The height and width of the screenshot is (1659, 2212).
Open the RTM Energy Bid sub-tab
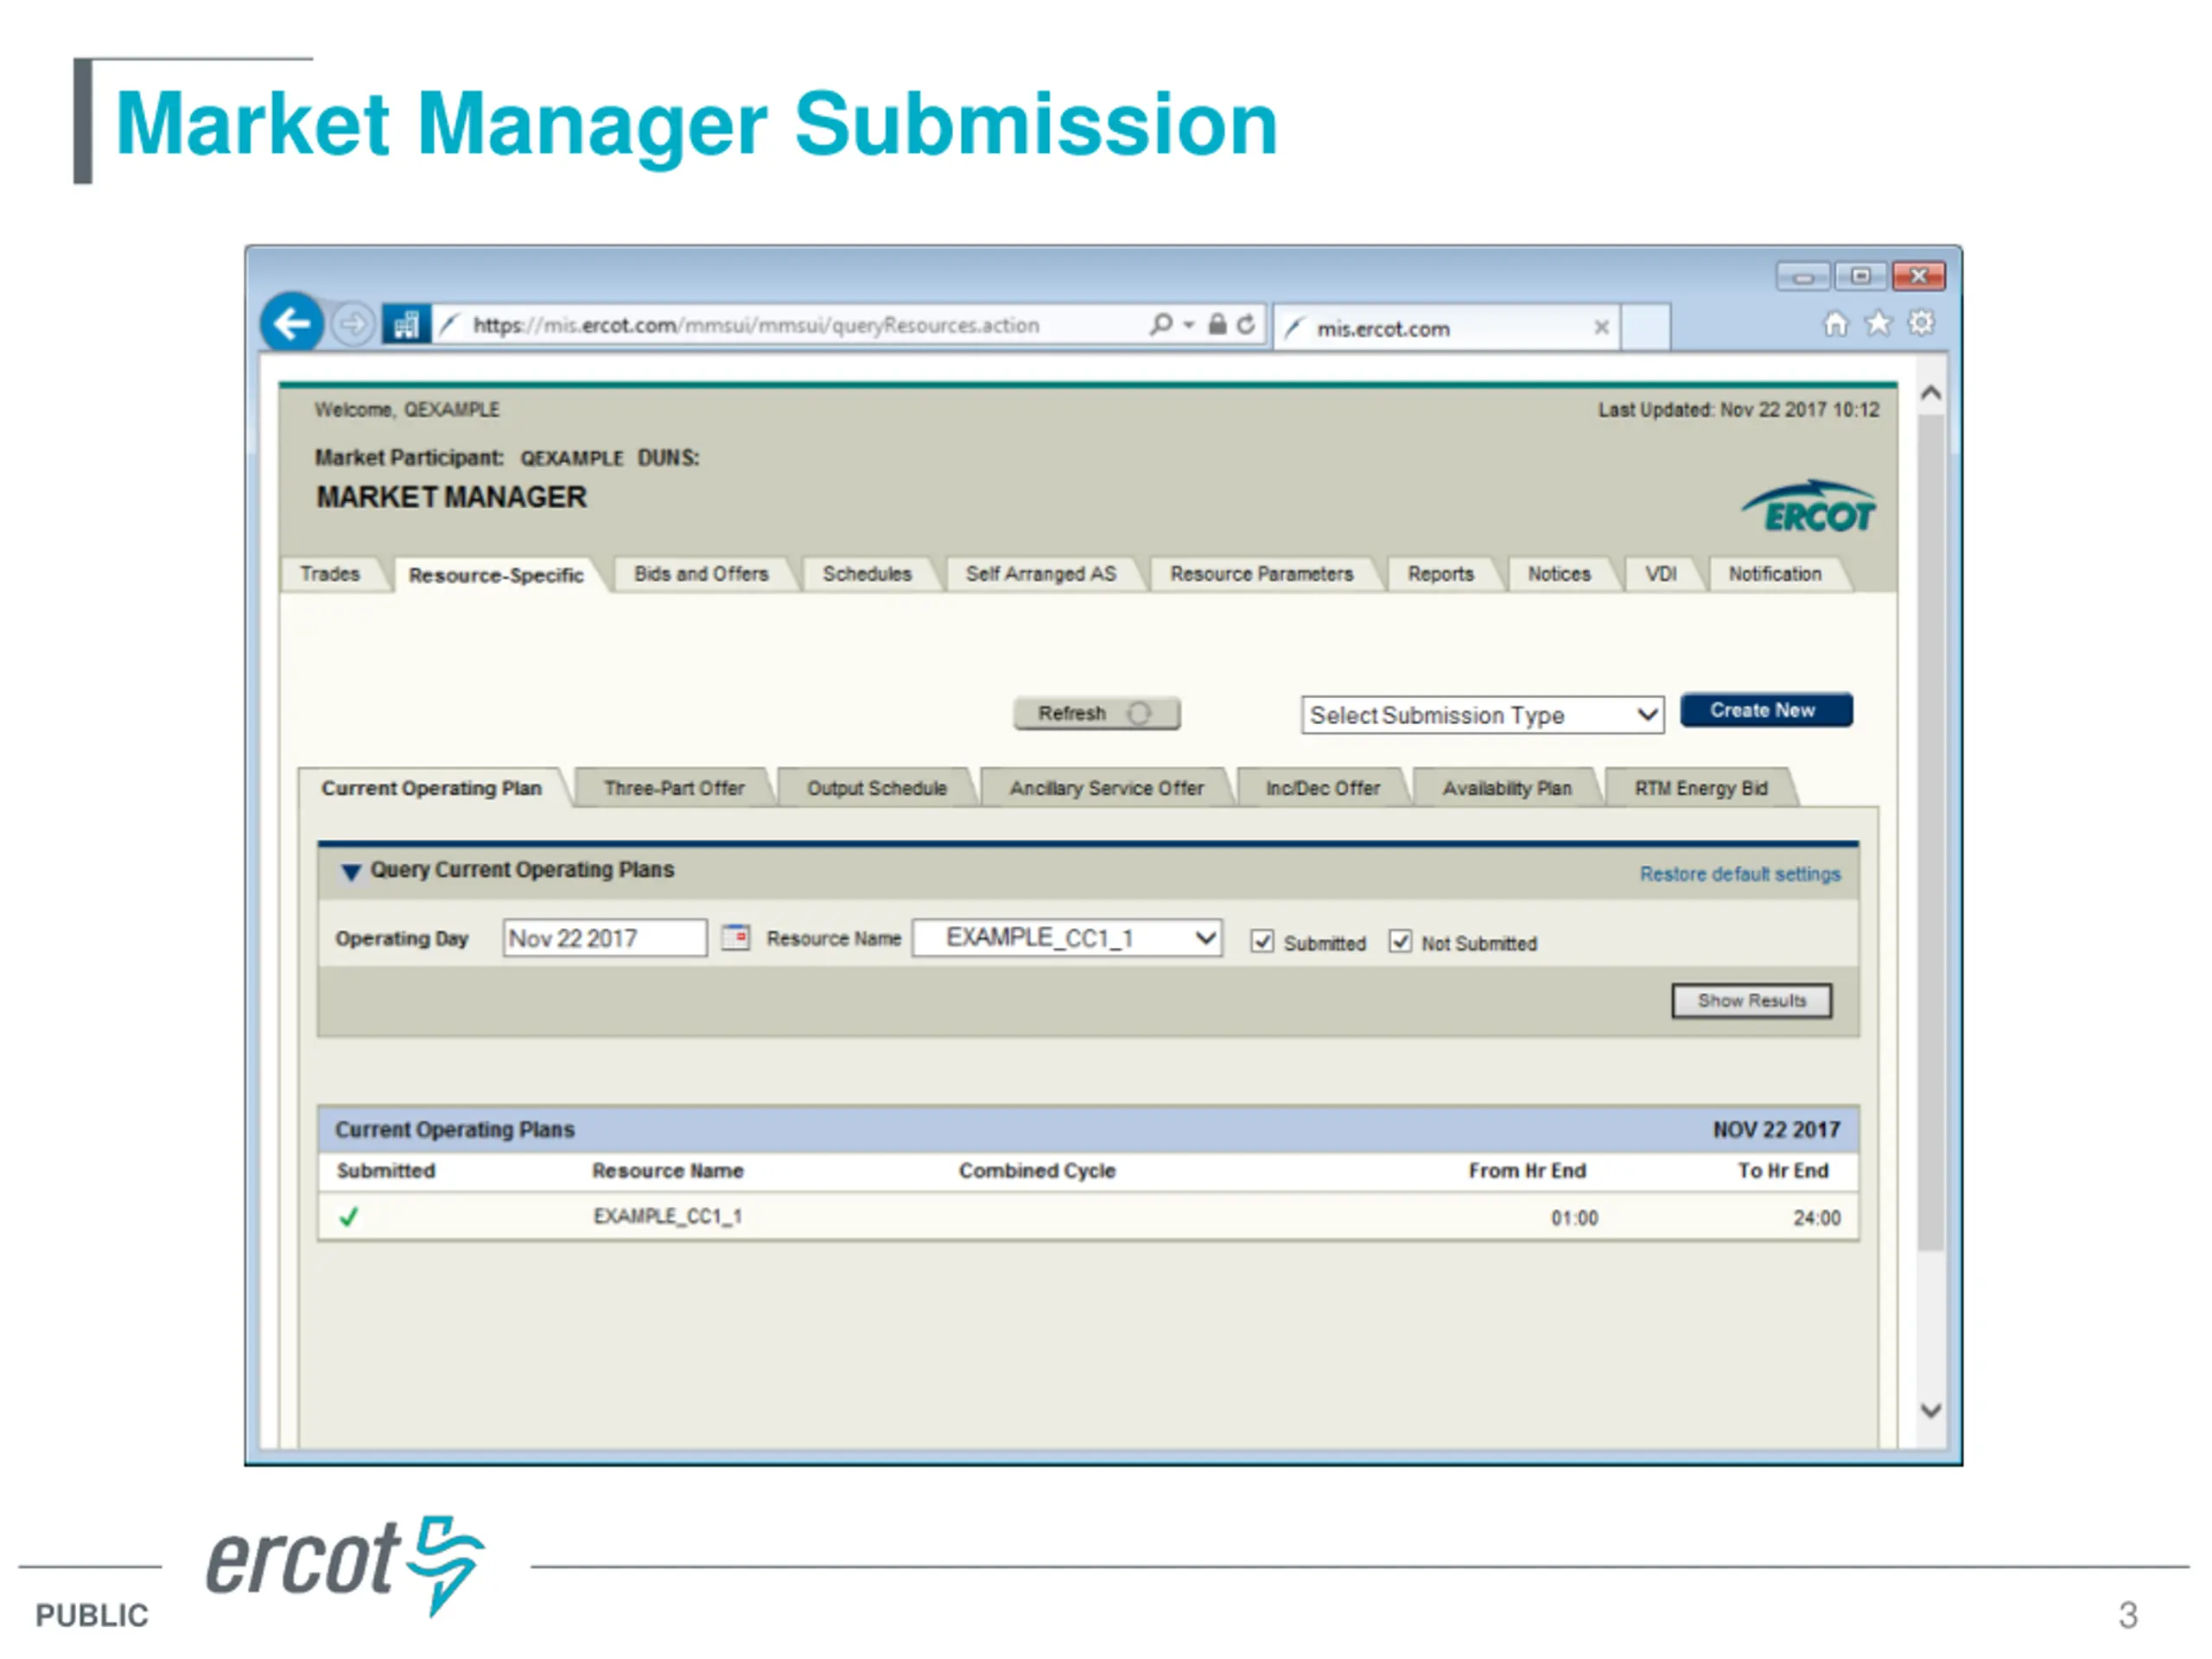pyautogui.click(x=1701, y=788)
